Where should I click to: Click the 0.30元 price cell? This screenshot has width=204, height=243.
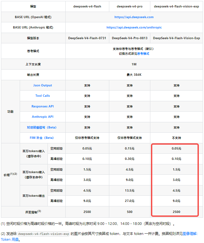[130, 159]
